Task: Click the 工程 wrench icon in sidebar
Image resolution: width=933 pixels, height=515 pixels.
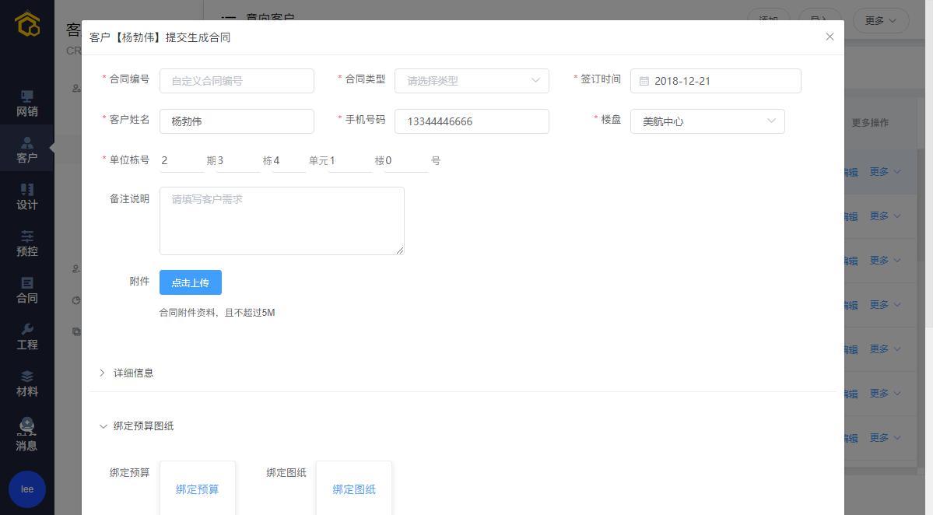Action: [27, 330]
